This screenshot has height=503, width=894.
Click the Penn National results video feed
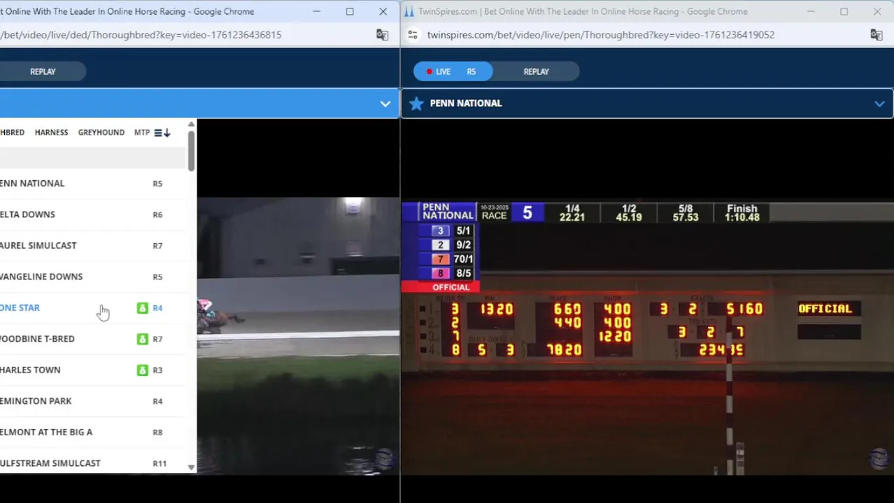coord(648,339)
